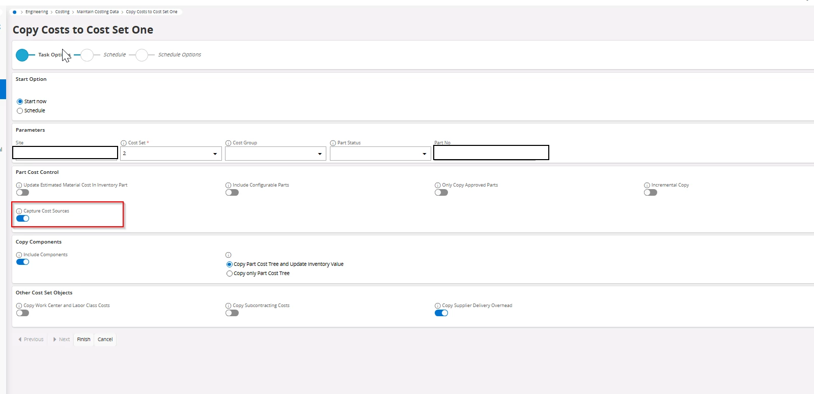The height and width of the screenshot is (394, 814).
Task: Click info icon for Include Components
Action: 19,255
